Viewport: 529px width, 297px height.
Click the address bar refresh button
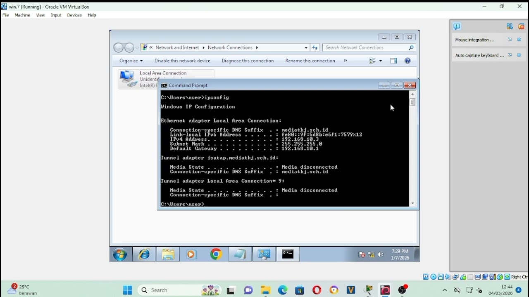[x=315, y=48]
